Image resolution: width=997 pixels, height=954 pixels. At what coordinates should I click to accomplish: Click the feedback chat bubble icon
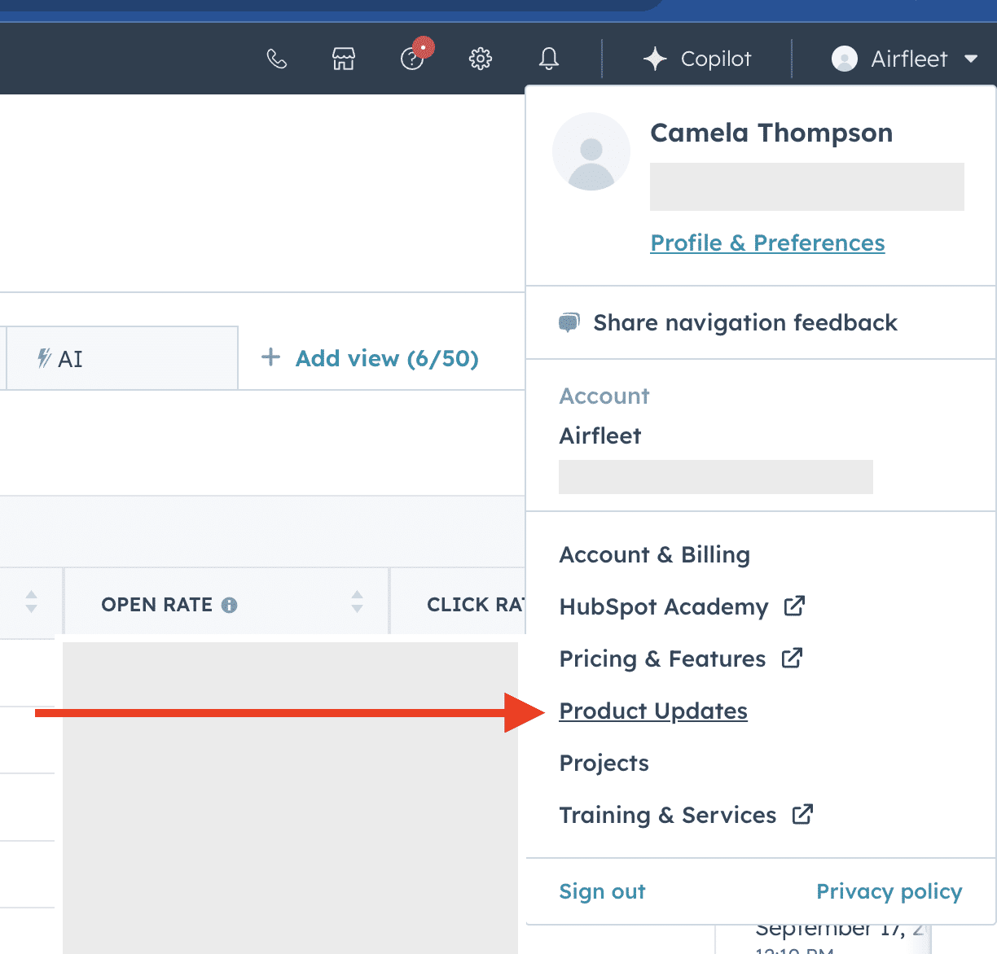[569, 323]
